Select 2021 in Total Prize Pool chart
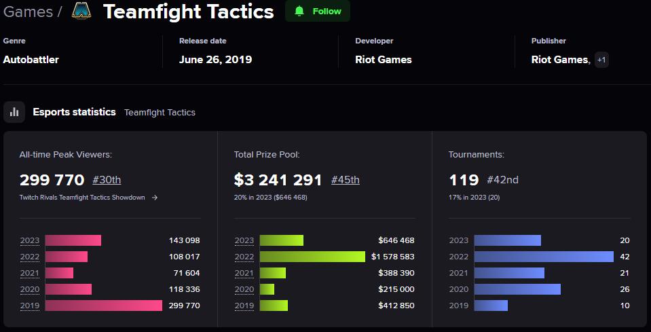Image resolution: width=651 pixels, height=332 pixels. pos(244,273)
